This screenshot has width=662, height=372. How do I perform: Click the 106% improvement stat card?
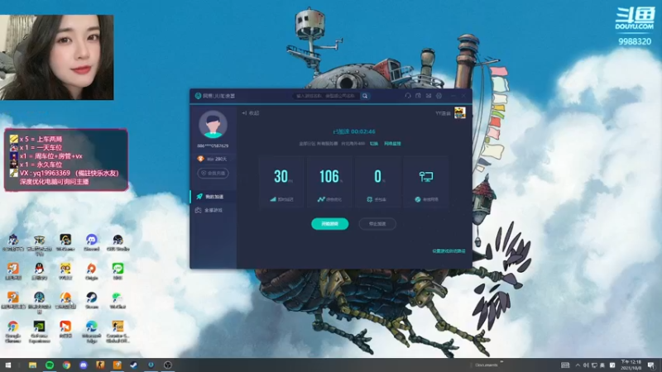click(329, 183)
